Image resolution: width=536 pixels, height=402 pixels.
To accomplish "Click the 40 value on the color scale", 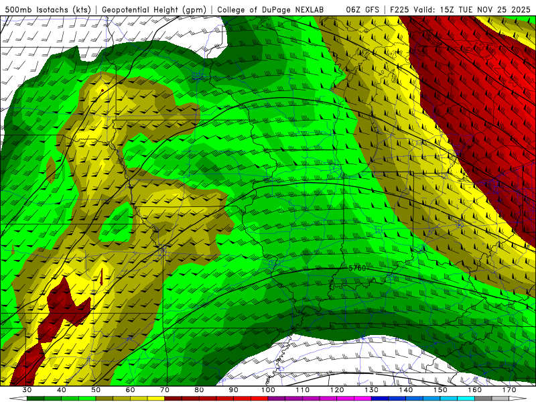I will pos(62,390).
